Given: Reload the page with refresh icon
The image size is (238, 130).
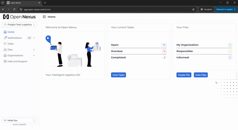Looking at the screenshot, I should pyautogui.click(x=14, y=9).
